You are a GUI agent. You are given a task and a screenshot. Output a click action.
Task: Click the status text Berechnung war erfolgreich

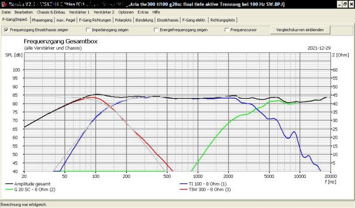[24, 204]
